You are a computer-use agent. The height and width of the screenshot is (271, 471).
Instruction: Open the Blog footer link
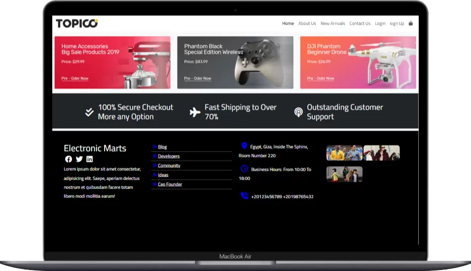pos(162,147)
